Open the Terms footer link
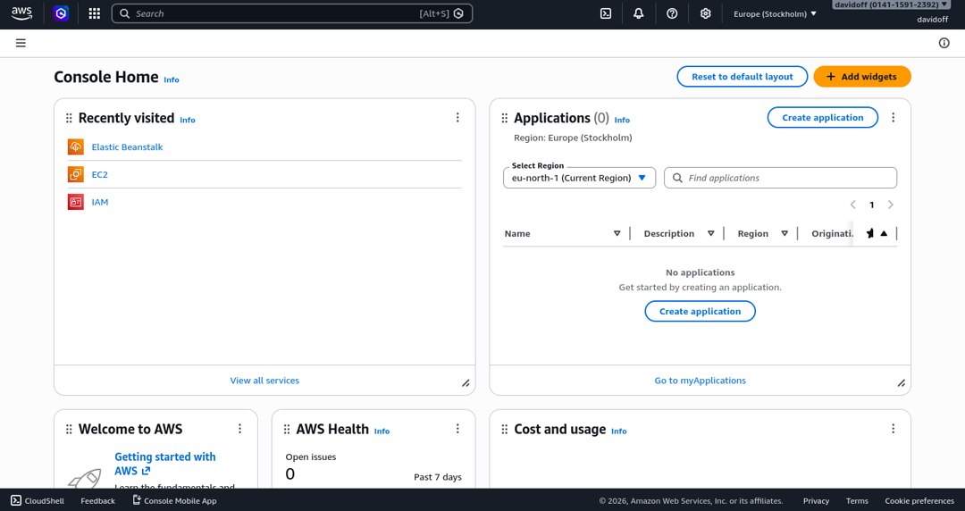Screen dimensions: 965x511 tap(857, 500)
